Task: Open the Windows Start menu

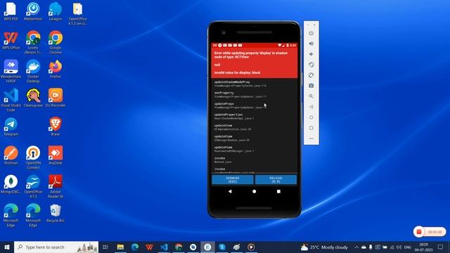Action: (7, 247)
